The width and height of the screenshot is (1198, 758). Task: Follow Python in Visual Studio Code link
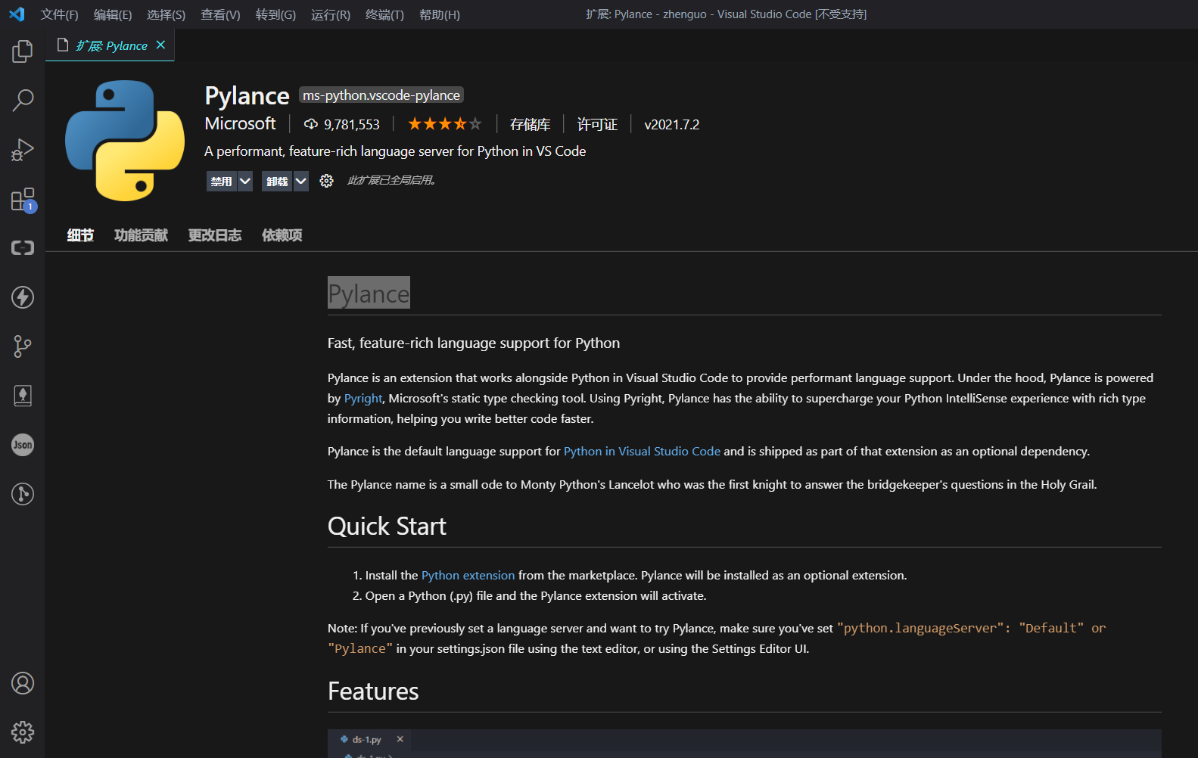coord(642,451)
